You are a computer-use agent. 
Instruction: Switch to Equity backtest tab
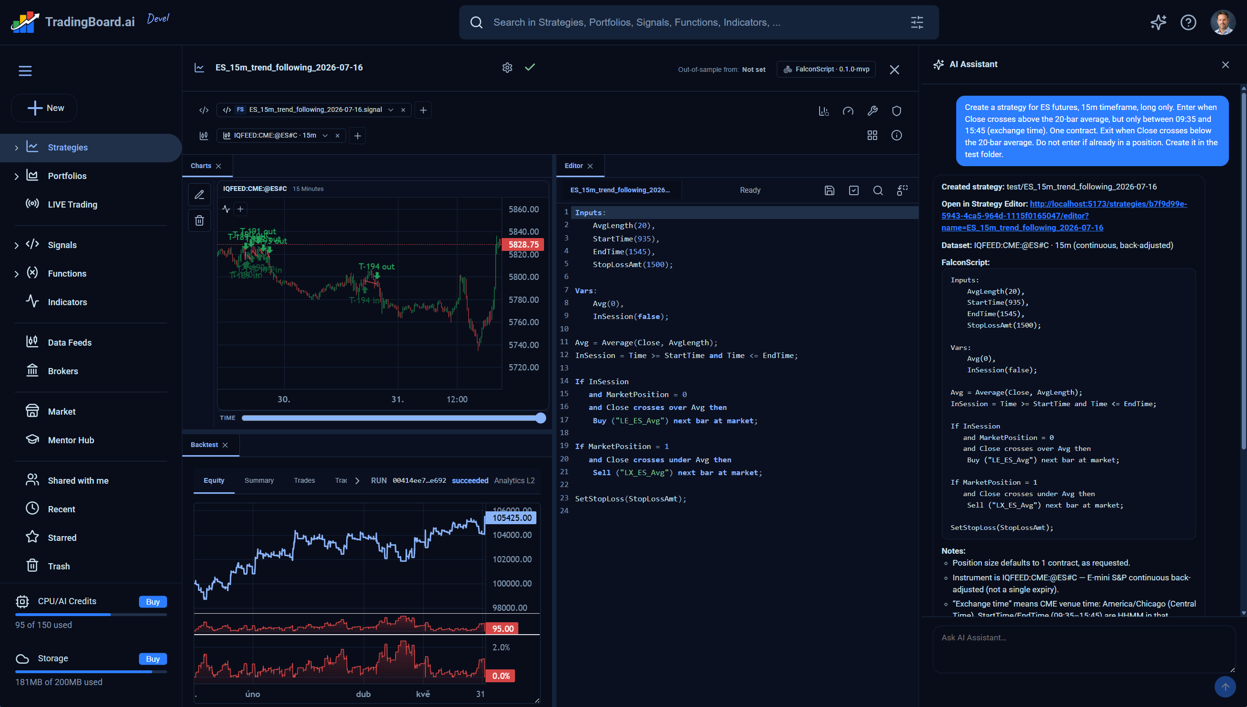[x=214, y=480]
